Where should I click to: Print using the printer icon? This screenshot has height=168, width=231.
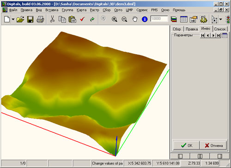point(41,19)
